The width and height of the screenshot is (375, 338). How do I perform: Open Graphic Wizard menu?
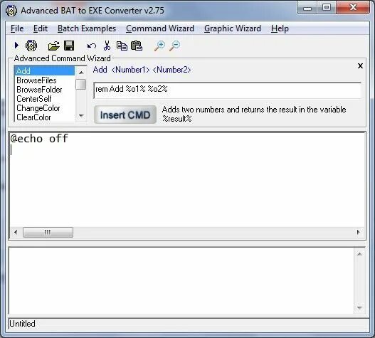pos(233,28)
